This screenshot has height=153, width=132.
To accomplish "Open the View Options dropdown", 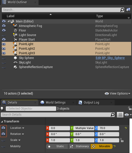I will (x=117, y=94).
